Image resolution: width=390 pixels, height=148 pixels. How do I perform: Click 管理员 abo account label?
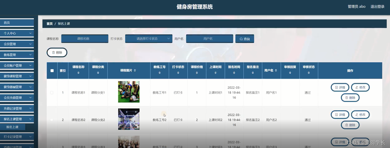(x=357, y=6)
